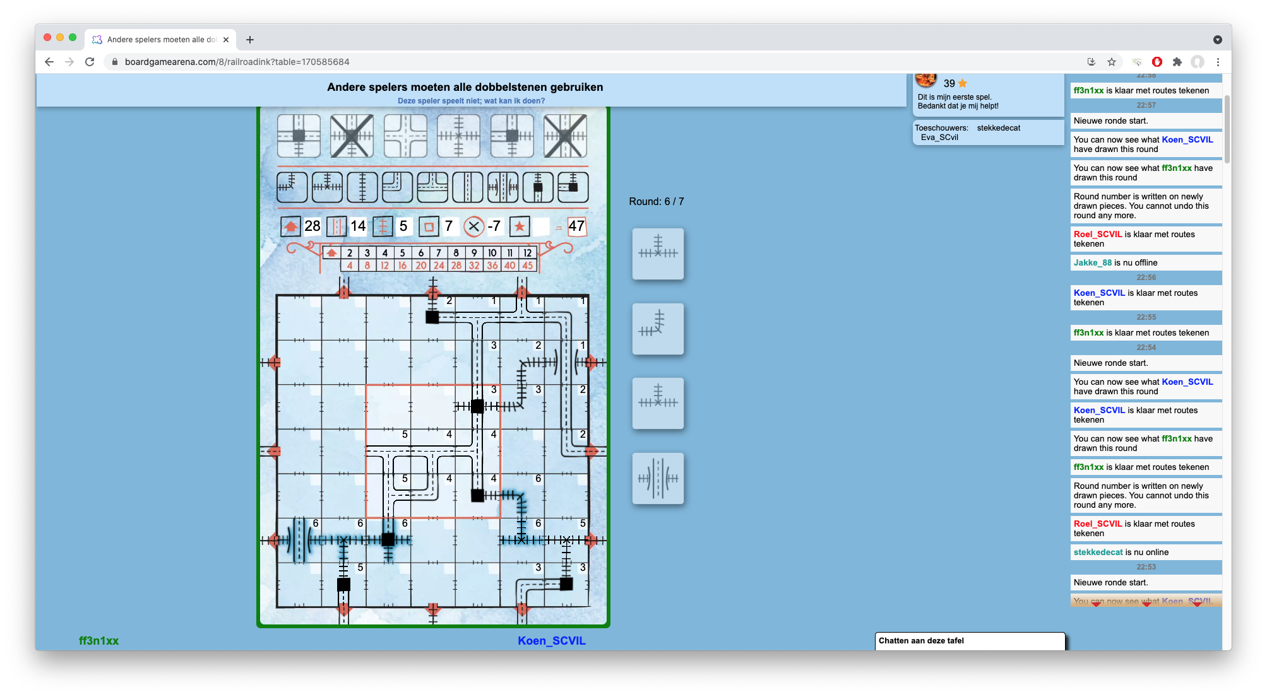Click spectator stekkedecat in Toeschouwers list
The image size is (1267, 697).
point(999,128)
